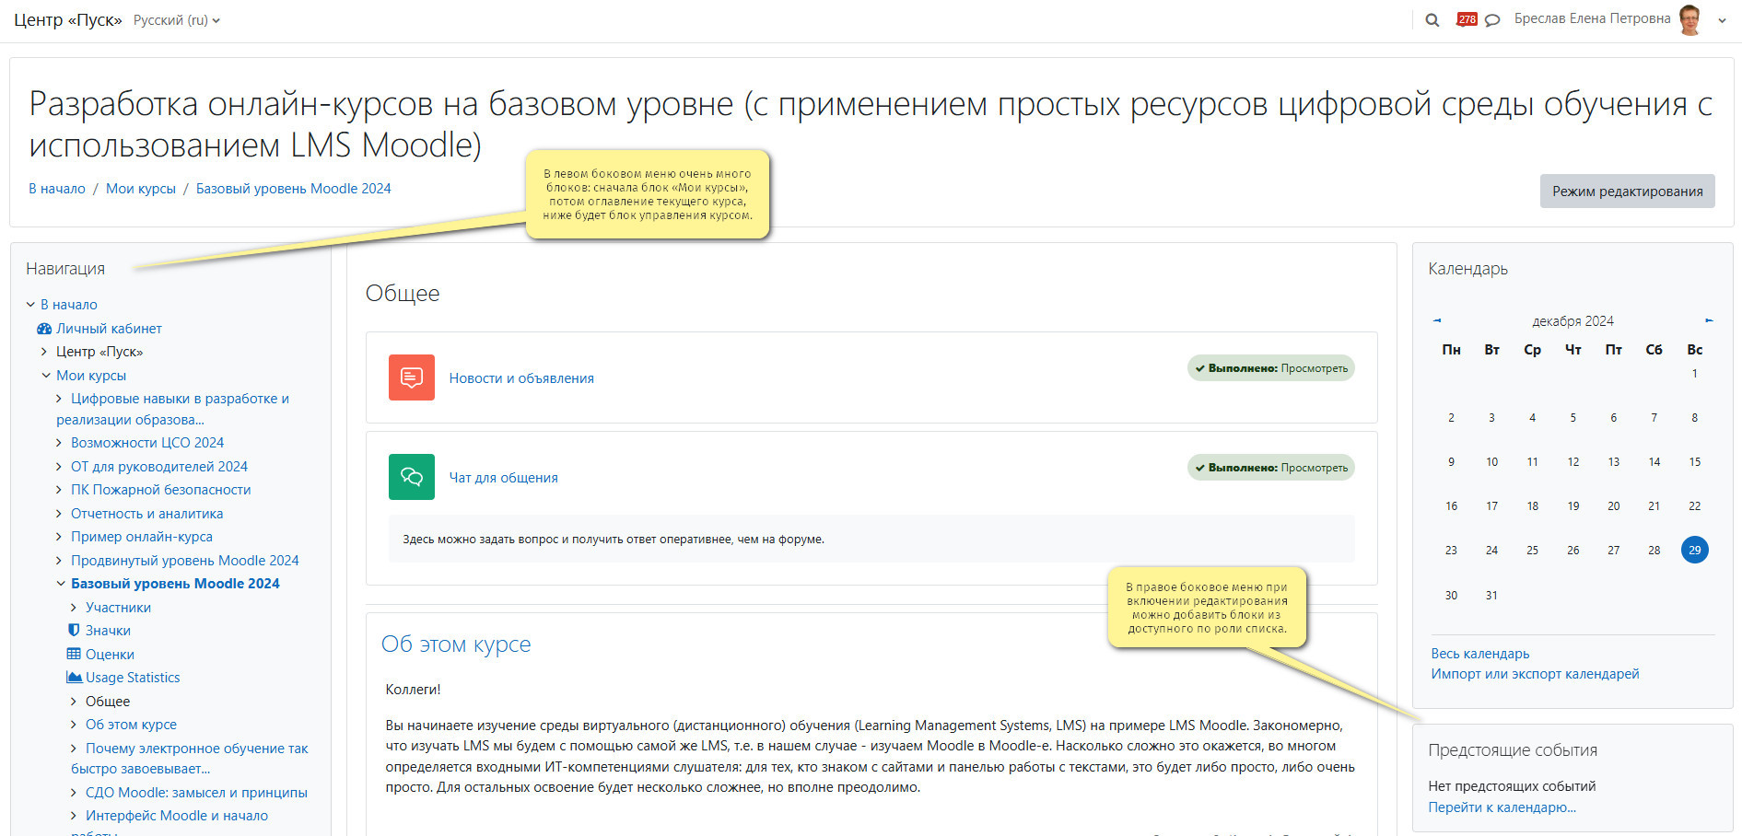Expand the Отчетность и аналитика node
This screenshot has height=836, width=1742.
coord(60,514)
